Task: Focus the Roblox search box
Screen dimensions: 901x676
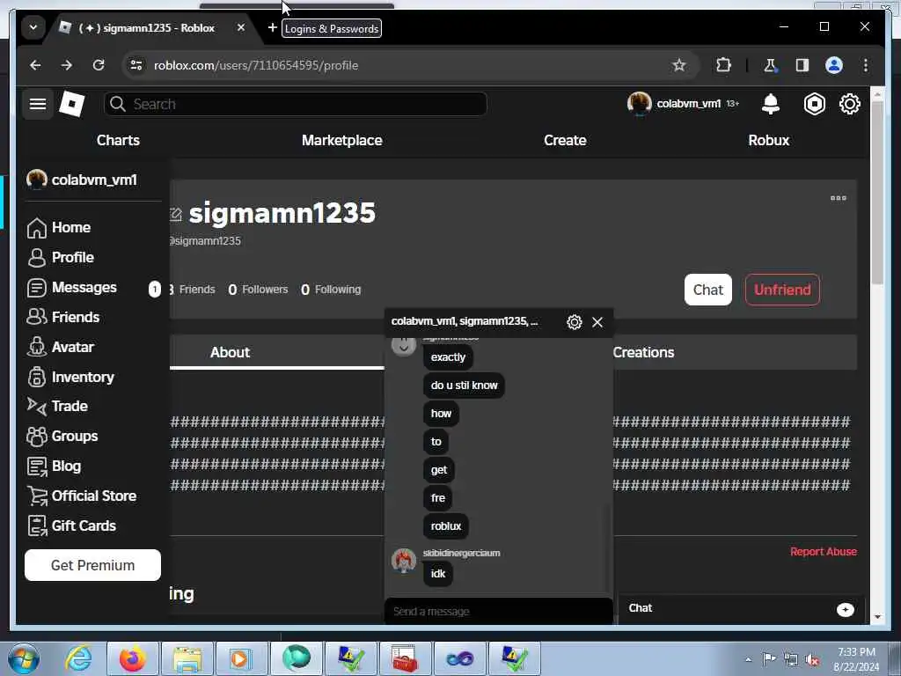Action: coord(296,104)
